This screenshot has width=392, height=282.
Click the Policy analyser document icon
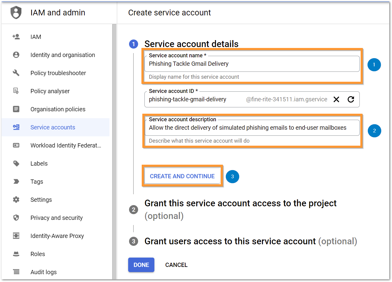(x=16, y=91)
